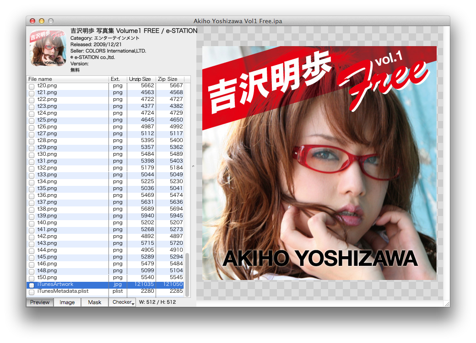The image size is (476, 343).
Task: Select the t22.png file row
Action: (105, 100)
